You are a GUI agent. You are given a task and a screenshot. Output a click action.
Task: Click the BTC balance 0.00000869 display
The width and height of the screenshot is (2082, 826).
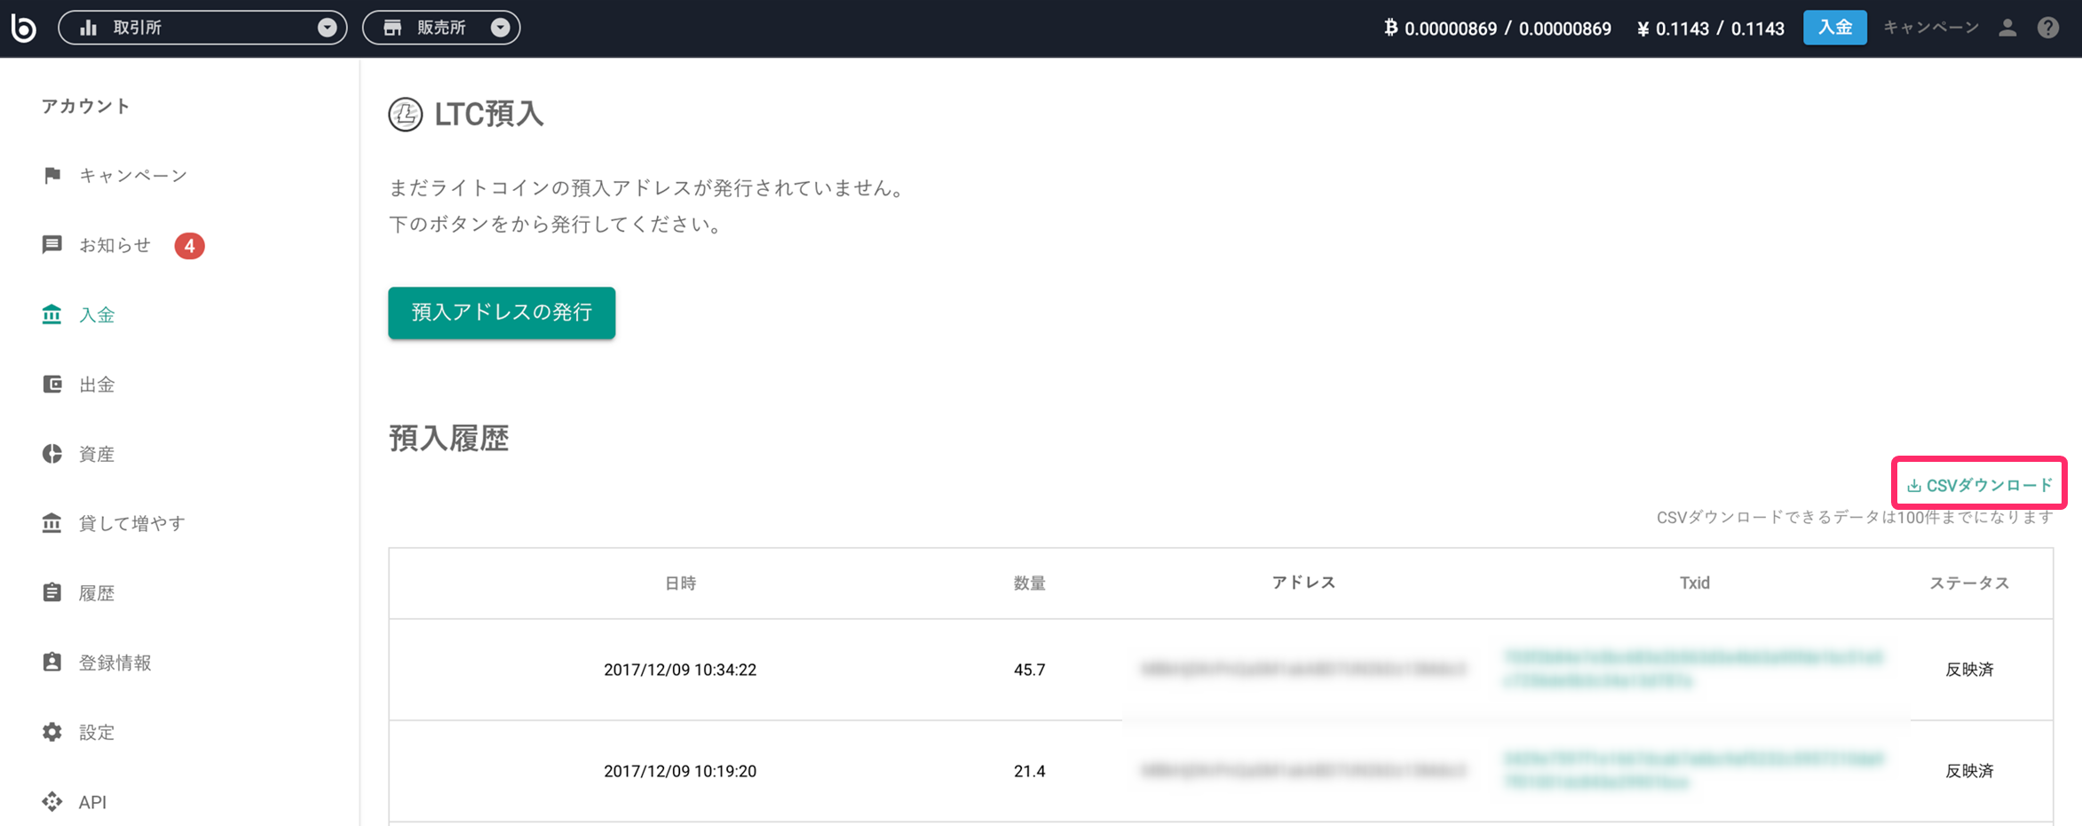(x=1498, y=28)
